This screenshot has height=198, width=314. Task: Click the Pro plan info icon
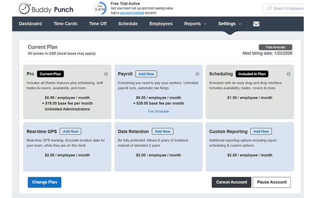(x=106, y=74)
